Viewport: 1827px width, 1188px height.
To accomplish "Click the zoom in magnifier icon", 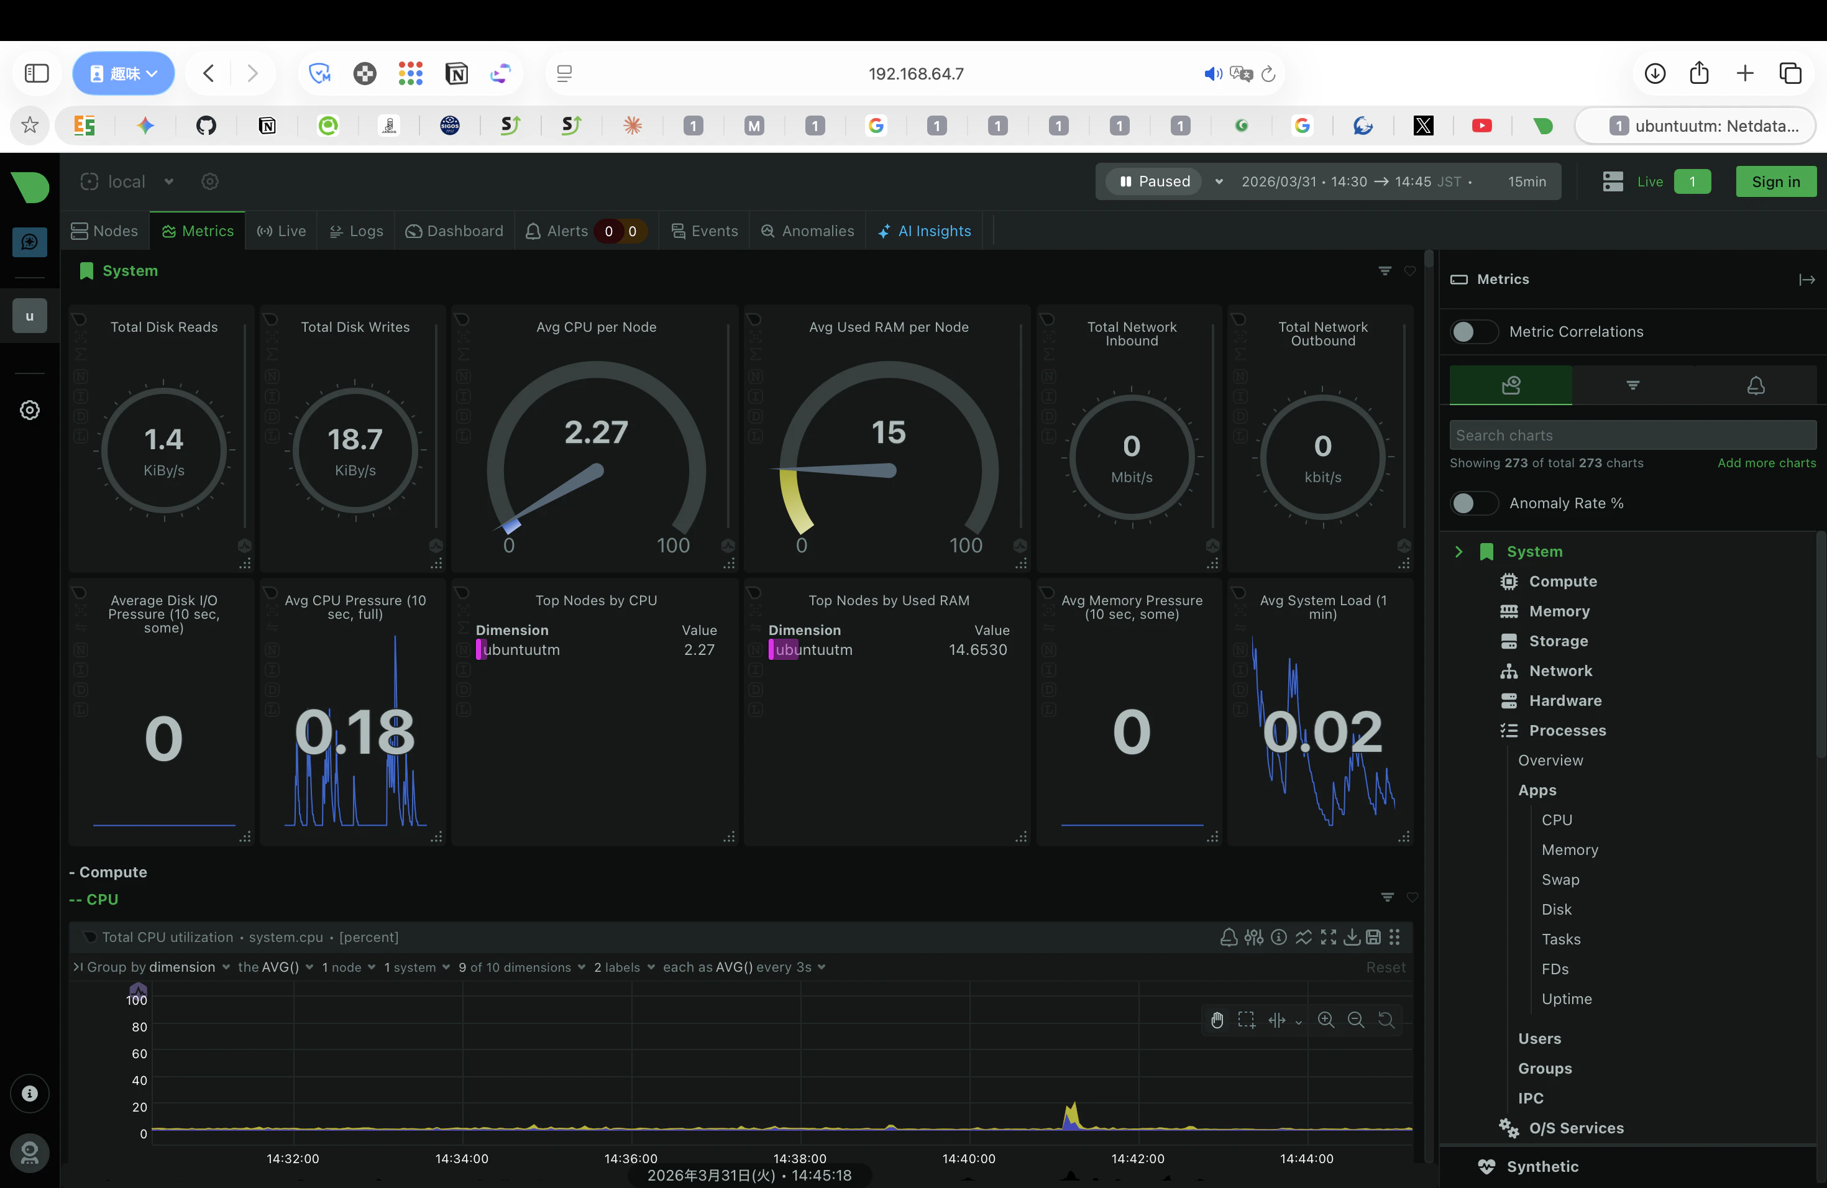I will click(x=1326, y=1020).
